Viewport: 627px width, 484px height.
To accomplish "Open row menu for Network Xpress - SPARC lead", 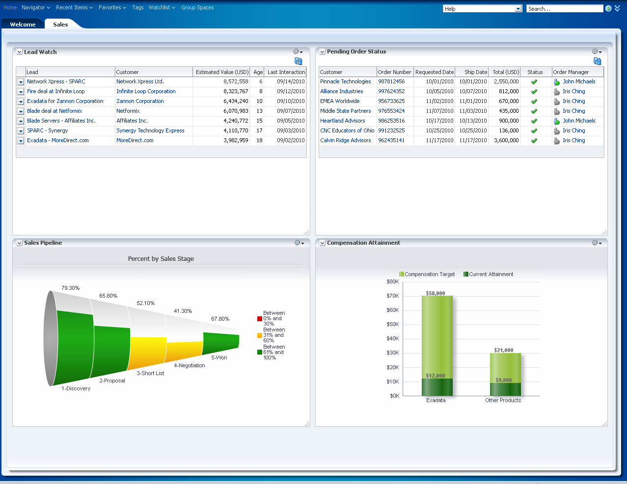I will (21, 82).
